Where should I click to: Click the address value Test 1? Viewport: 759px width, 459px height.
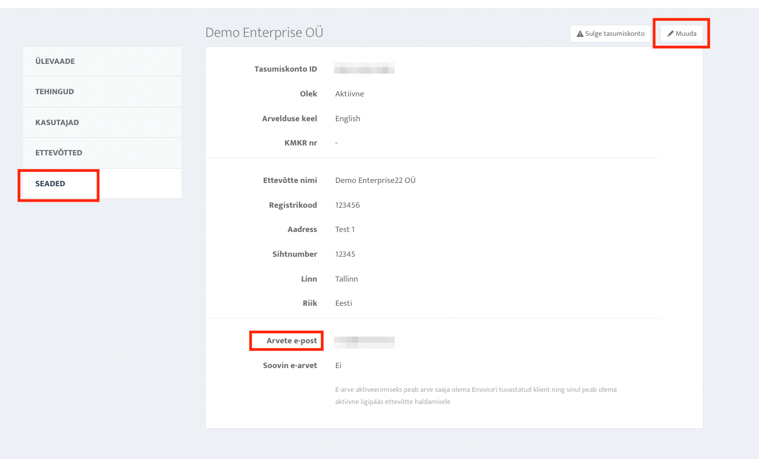coord(345,229)
